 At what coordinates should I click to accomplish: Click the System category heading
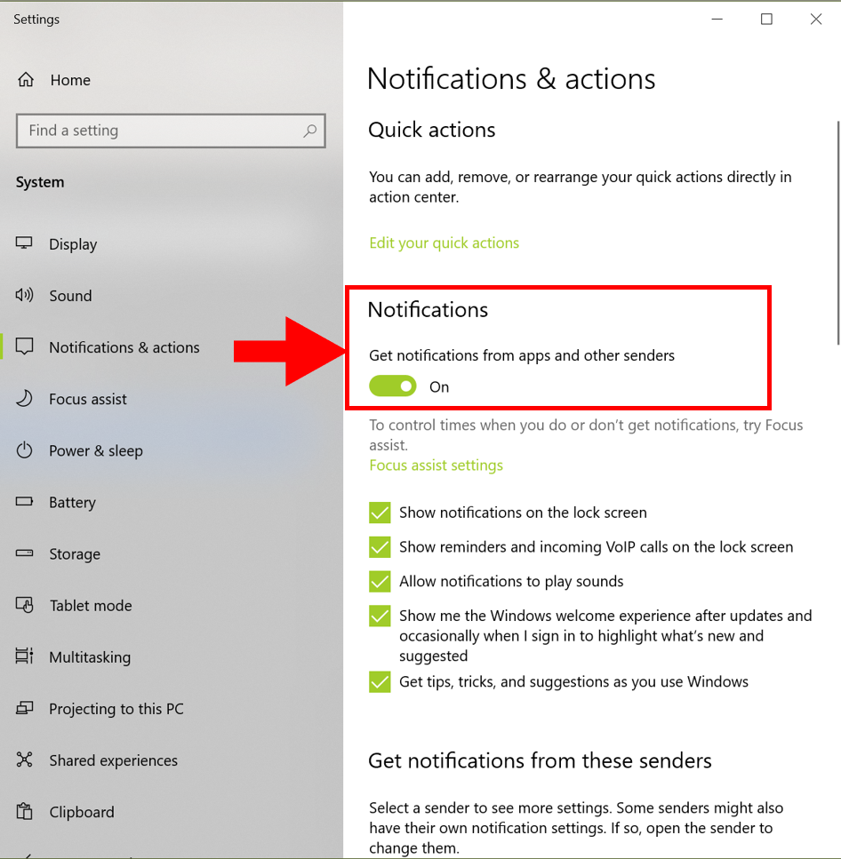[x=39, y=182]
